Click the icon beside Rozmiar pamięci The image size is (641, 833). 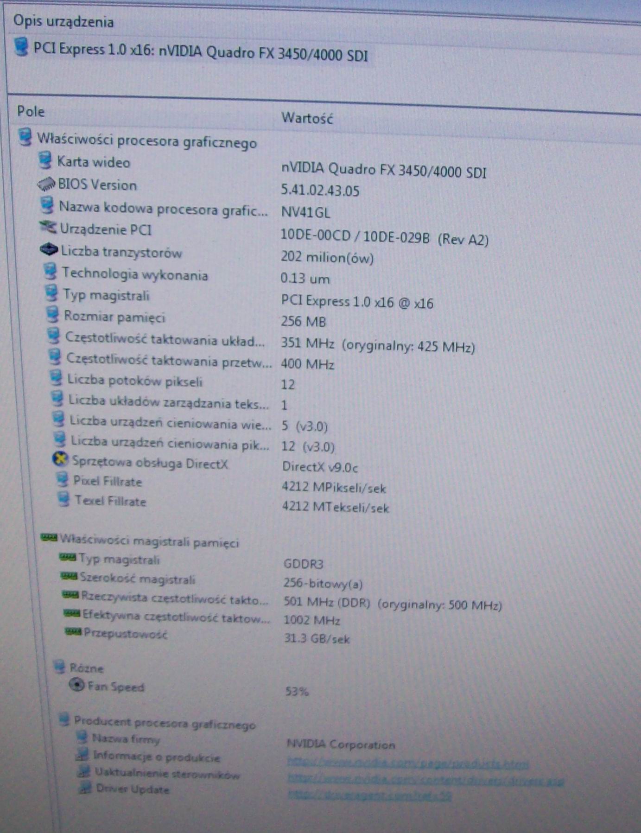[53, 315]
